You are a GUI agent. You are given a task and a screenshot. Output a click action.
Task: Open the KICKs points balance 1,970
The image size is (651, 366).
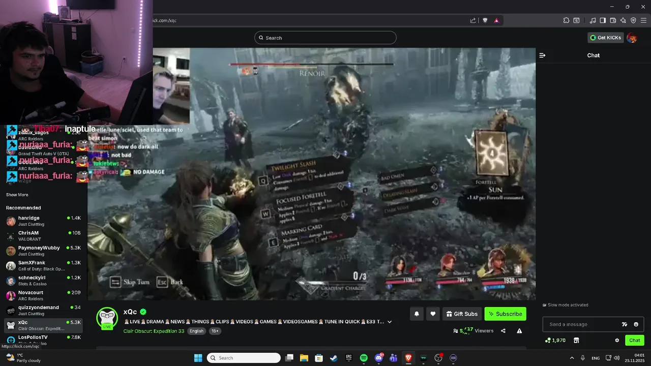(555, 340)
